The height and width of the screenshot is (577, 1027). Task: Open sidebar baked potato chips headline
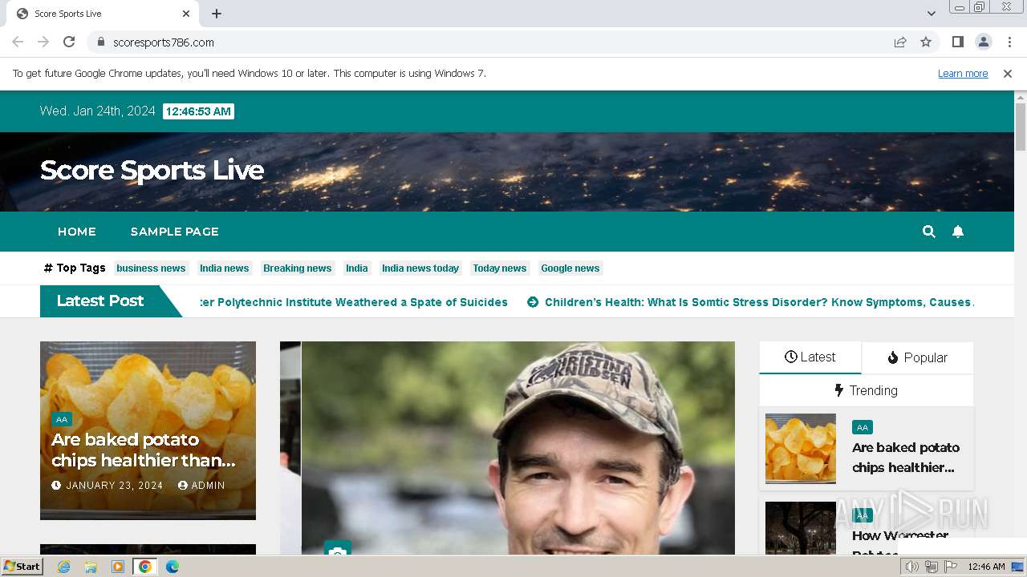pyautogui.click(x=906, y=458)
